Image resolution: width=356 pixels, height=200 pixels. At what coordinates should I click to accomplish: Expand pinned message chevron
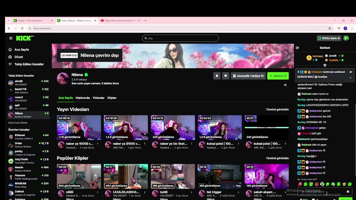click(x=351, y=78)
